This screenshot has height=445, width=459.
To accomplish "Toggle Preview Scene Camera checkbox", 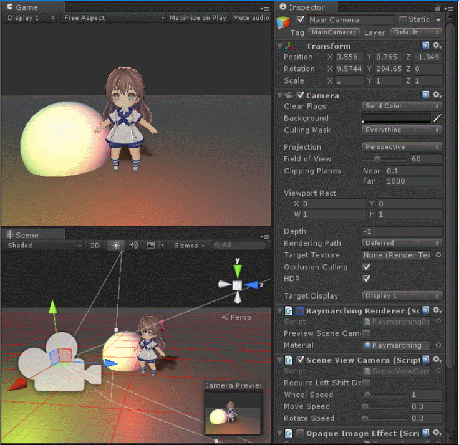I will (366, 333).
